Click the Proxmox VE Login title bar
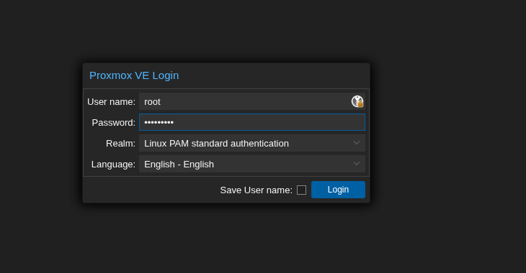 click(x=226, y=75)
